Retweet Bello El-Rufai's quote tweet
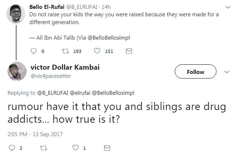The width and height of the screenshot is (232, 157). 65,51
